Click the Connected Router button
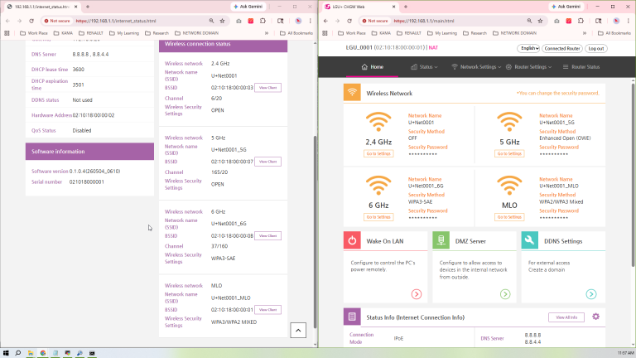 [562, 48]
